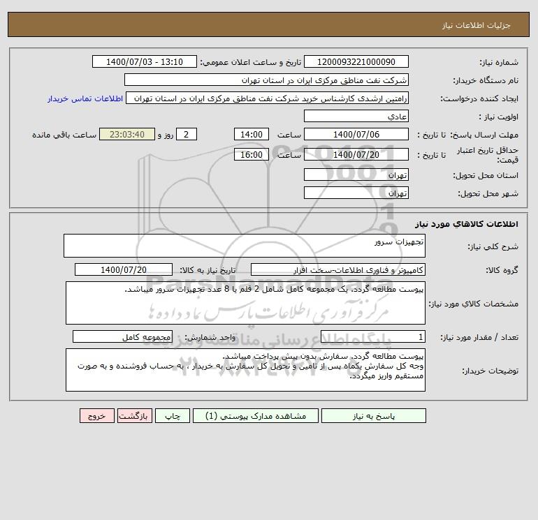Click the label توضیحات خریدار
538x520 pixels.
(490, 371)
